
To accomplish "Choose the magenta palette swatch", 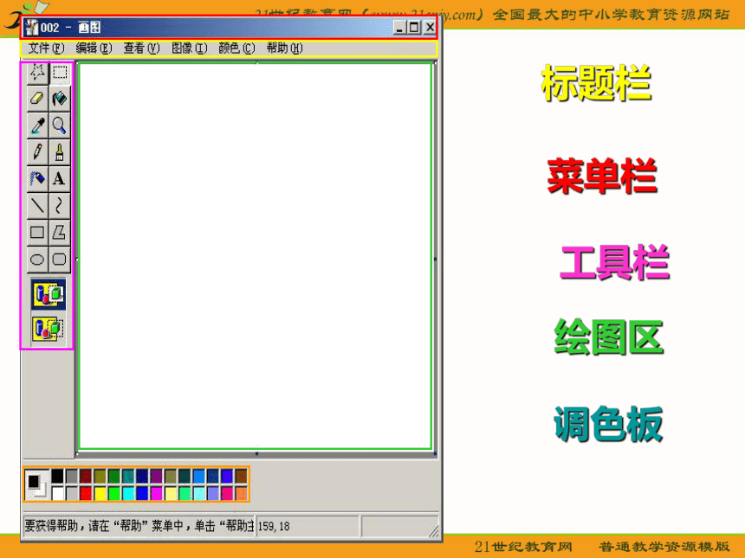I will click(x=156, y=493).
